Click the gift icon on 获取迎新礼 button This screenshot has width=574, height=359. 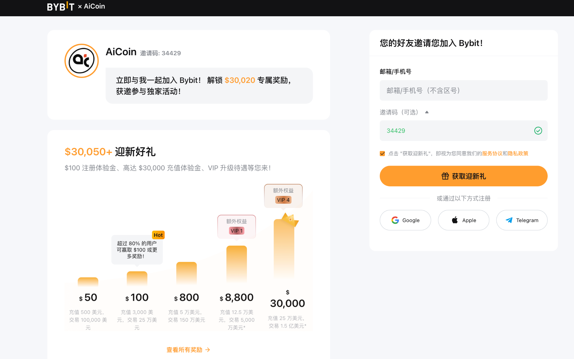(445, 176)
